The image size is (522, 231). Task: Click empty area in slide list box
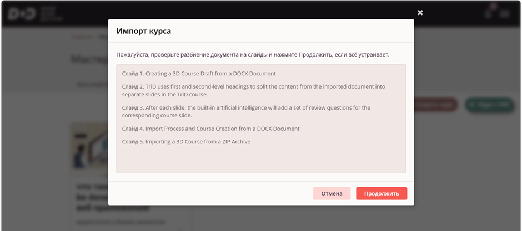click(261, 161)
